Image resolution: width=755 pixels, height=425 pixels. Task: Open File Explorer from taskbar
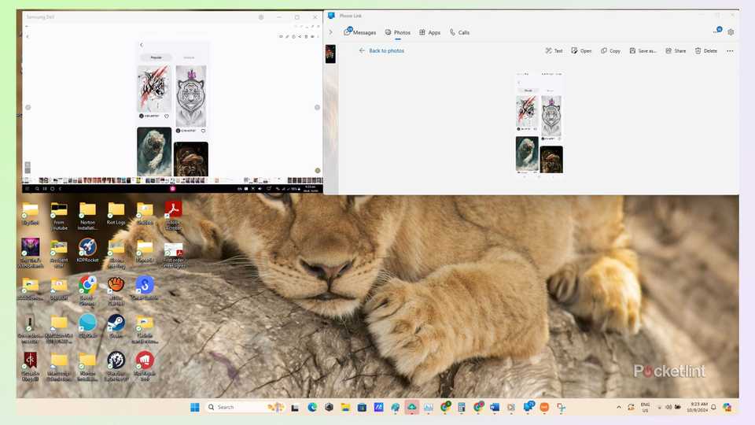345,407
